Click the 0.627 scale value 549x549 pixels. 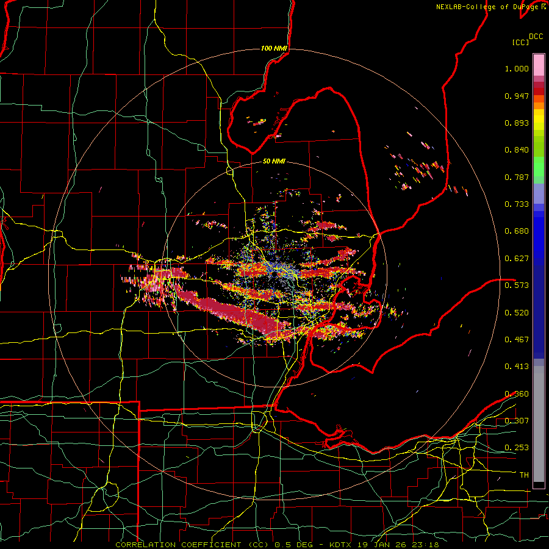(517, 259)
